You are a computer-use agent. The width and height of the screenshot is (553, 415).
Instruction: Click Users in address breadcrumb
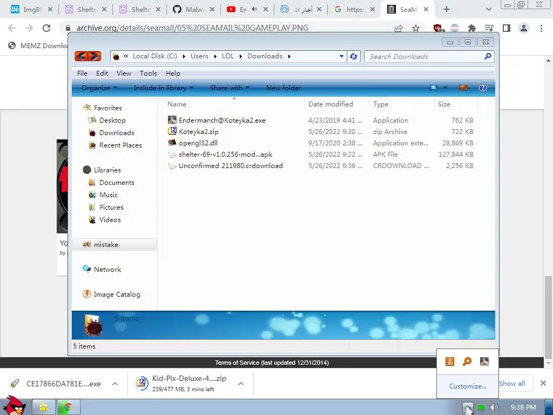pos(199,56)
